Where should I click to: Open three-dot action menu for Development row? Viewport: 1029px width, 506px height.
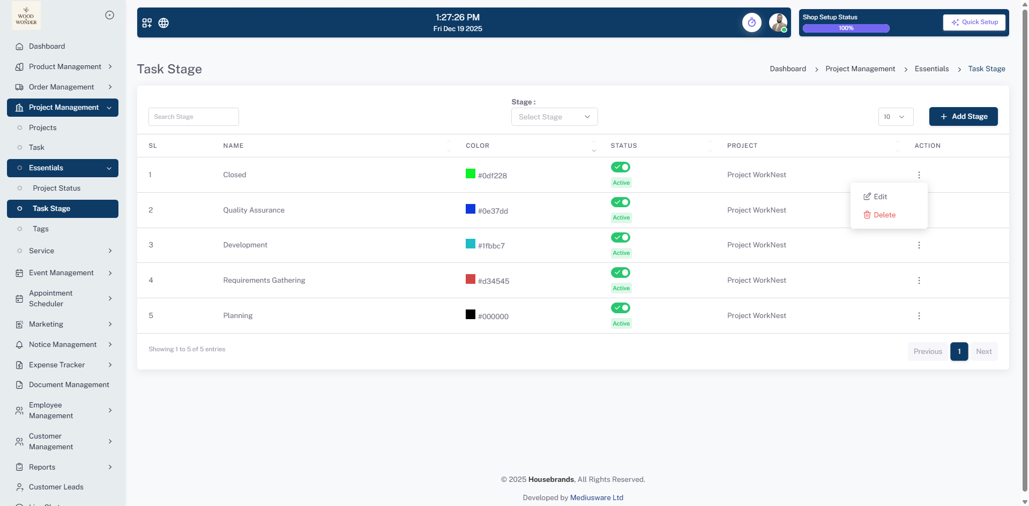(919, 245)
